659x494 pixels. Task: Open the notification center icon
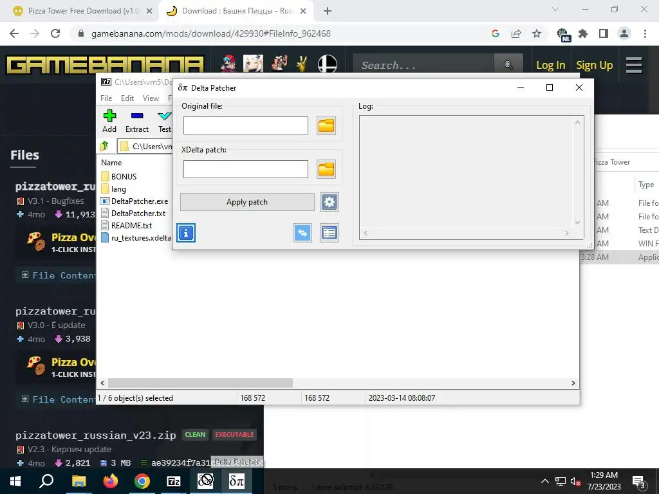coord(639,482)
